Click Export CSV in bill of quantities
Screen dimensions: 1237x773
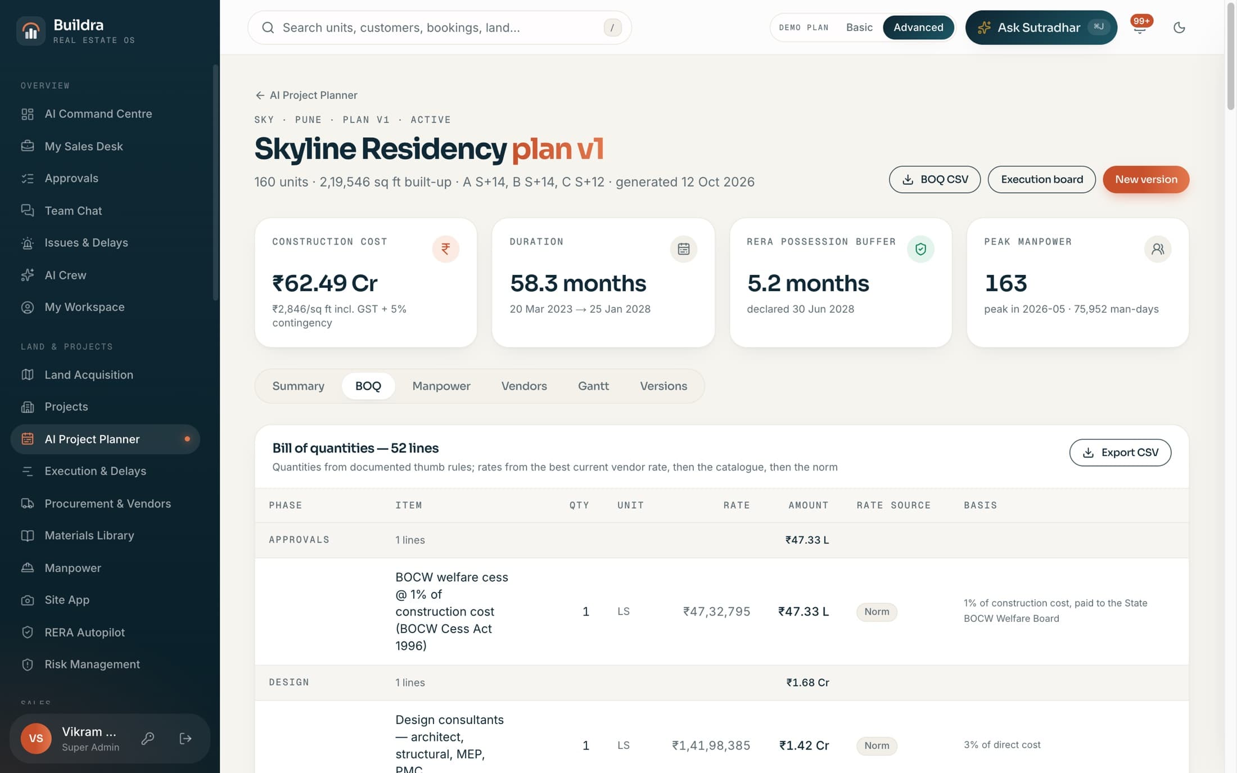click(x=1120, y=453)
